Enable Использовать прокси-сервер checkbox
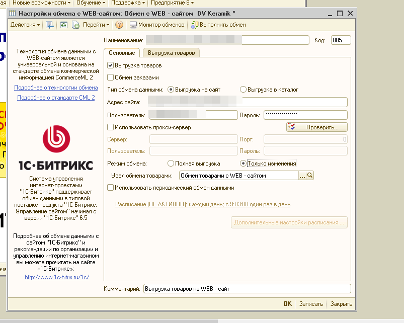The image size is (404, 323). coord(111,127)
